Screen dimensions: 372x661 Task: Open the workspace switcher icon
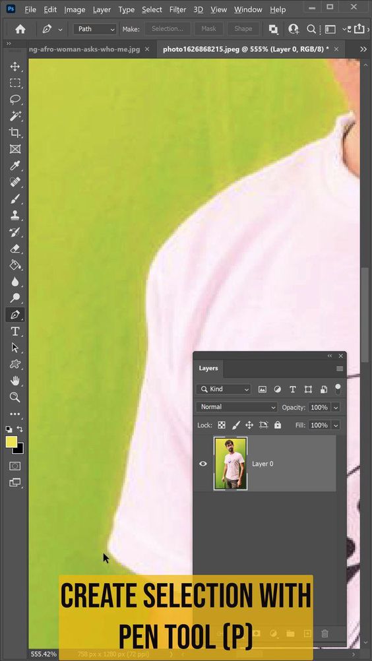[x=330, y=29]
